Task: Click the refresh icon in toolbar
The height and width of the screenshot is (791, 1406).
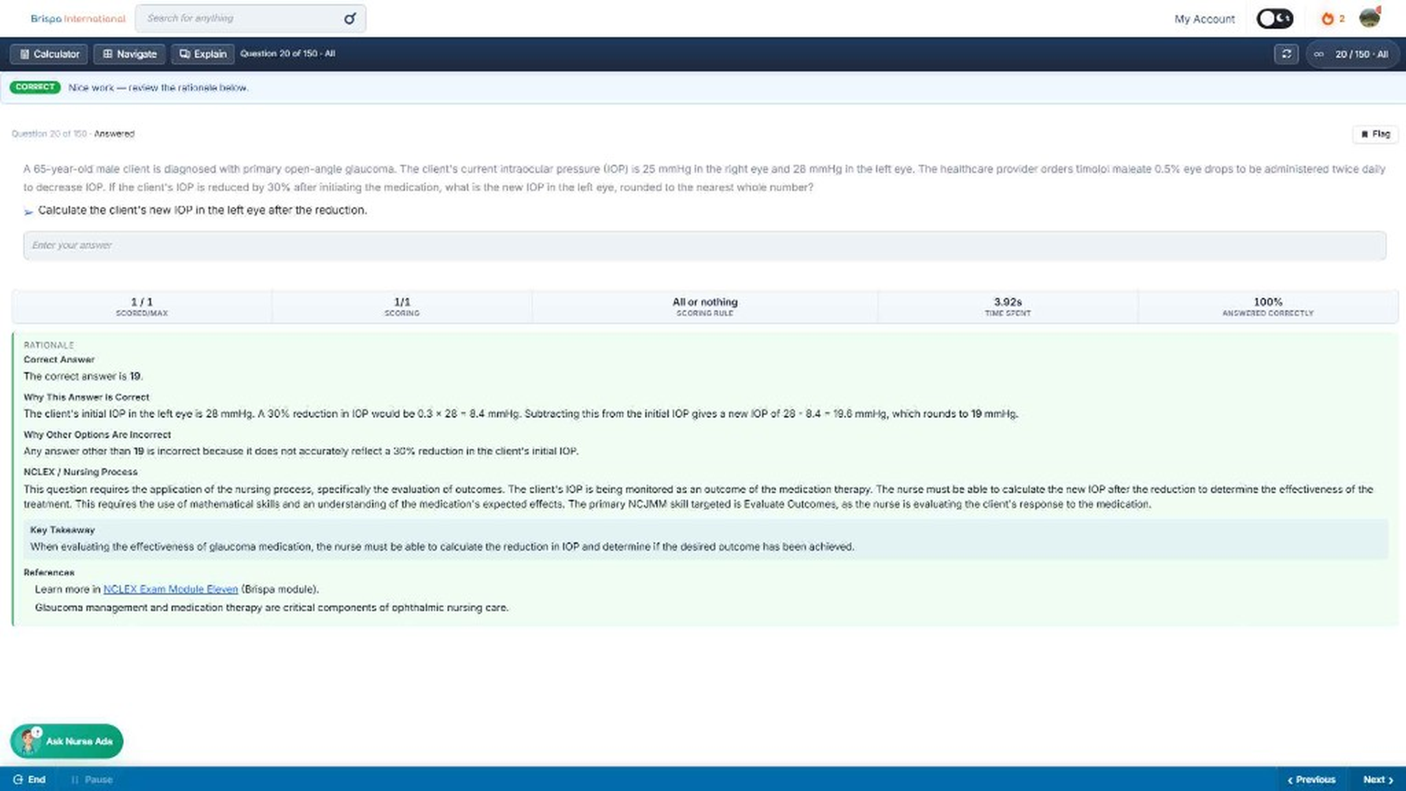Action: point(1286,54)
